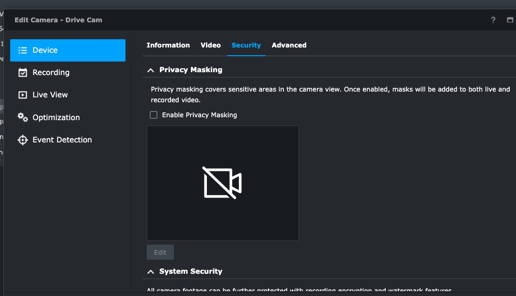The width and height of the screenshot is (516, 296).
Task: Click the 'Enable Privacy Masking' label text
Action: (x=199, y=115)
